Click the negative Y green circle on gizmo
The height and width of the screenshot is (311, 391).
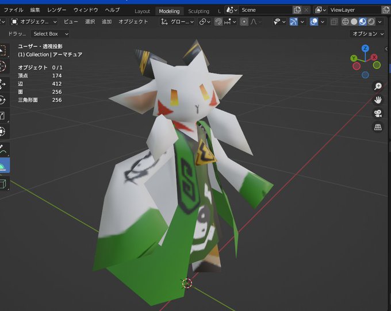[377, 66]
